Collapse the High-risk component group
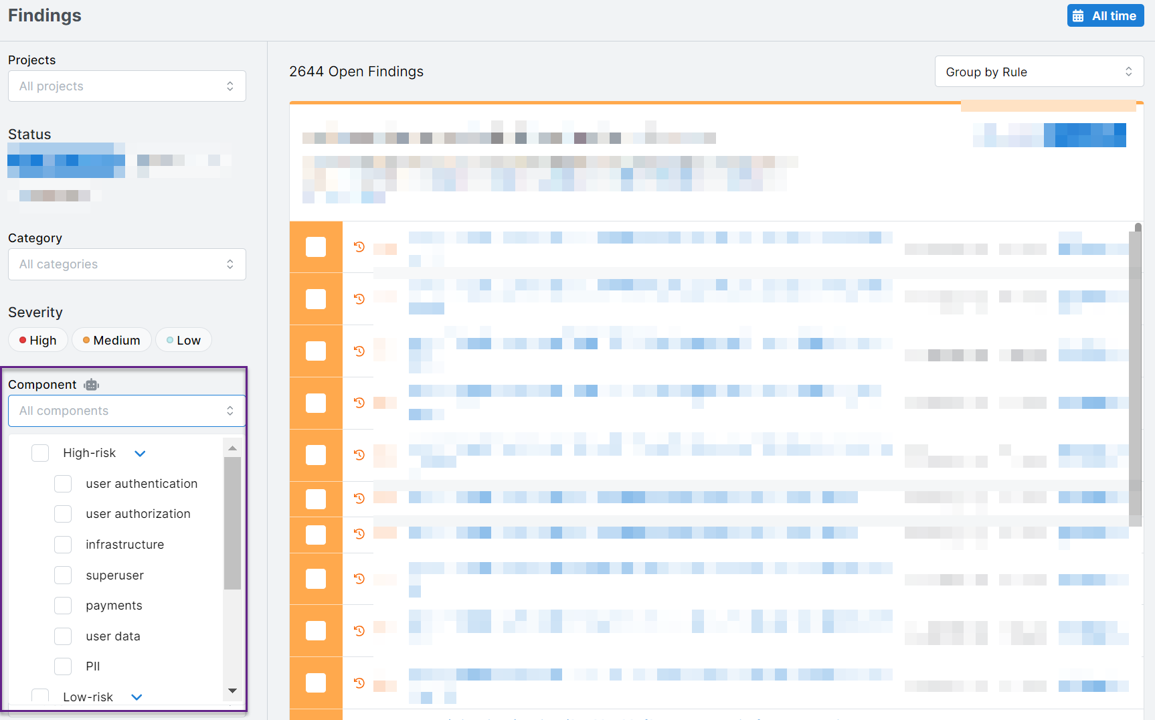 [x=139, y=453]
